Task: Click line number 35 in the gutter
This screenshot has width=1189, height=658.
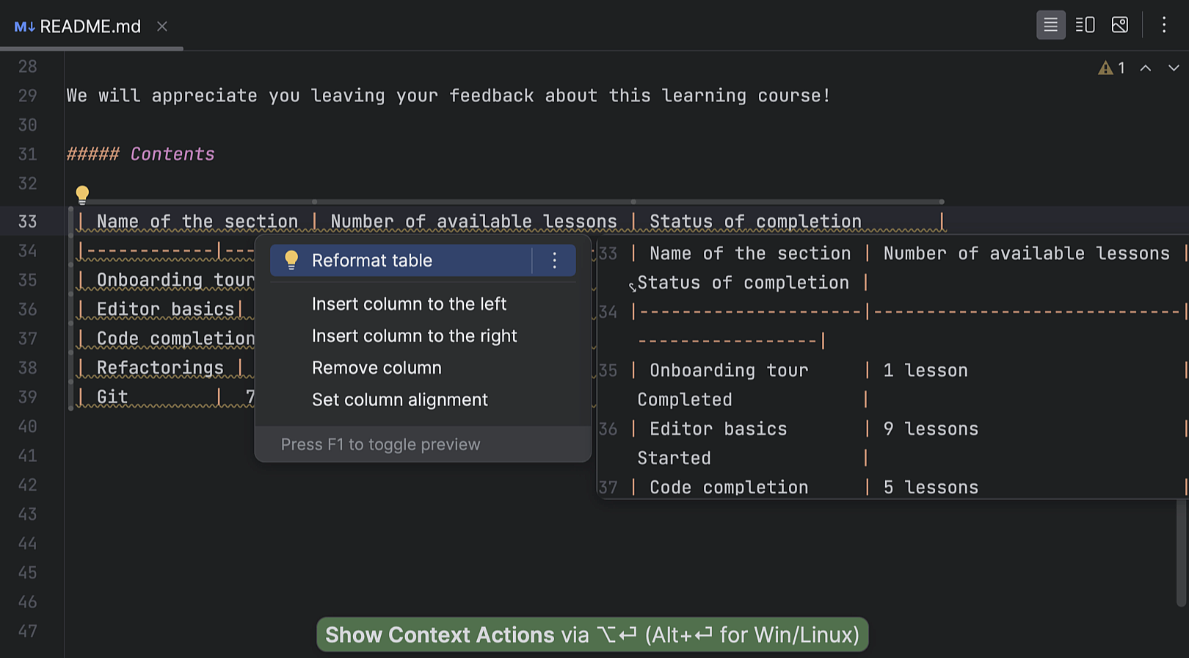Action: [x=27, y=280]
